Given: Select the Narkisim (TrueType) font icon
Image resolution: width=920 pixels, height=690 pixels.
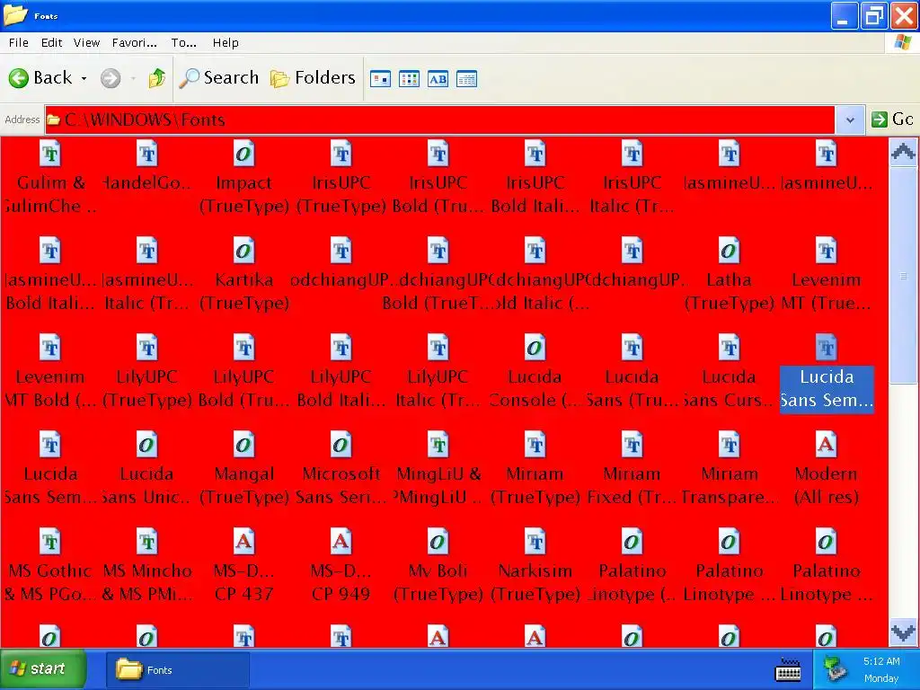Looking at the screenshot, I should pyautogui.click(x=535, y=542).
